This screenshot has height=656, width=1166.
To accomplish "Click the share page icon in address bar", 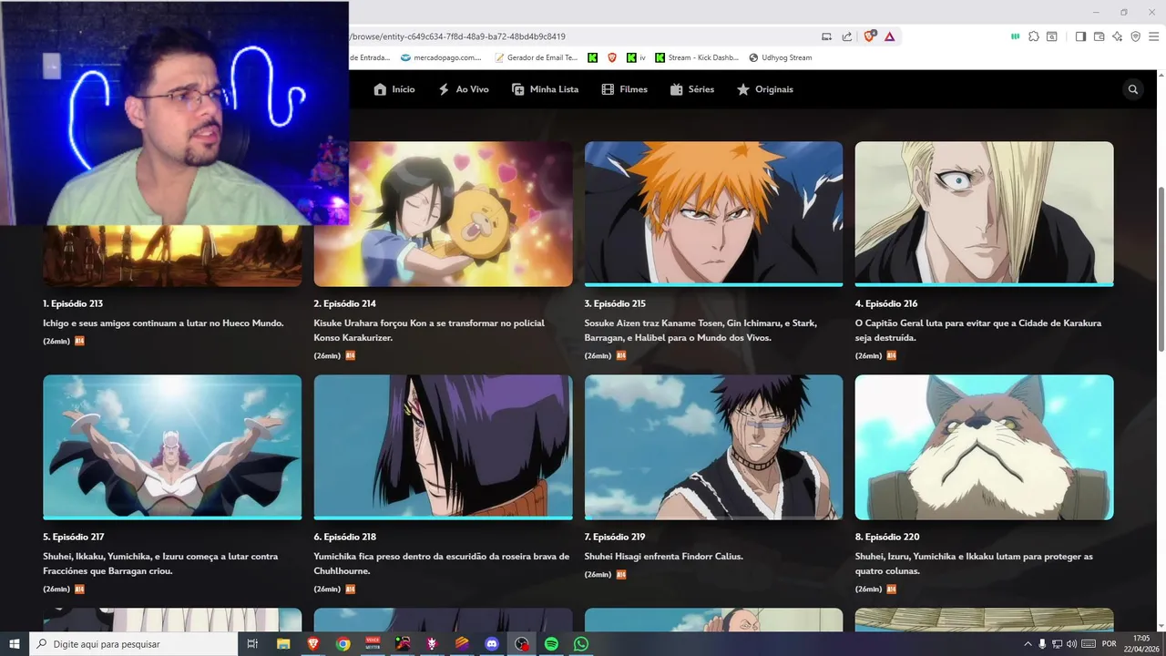I will (847, 36).
